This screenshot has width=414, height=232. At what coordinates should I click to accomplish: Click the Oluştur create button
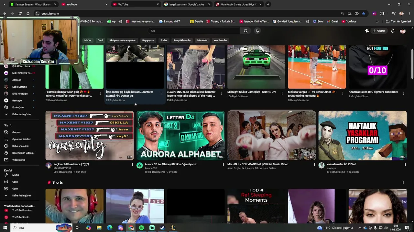pyautogui.click(x=379, y=31)
